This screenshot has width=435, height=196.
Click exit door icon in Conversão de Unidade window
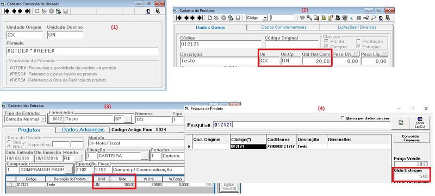(158, 11)
